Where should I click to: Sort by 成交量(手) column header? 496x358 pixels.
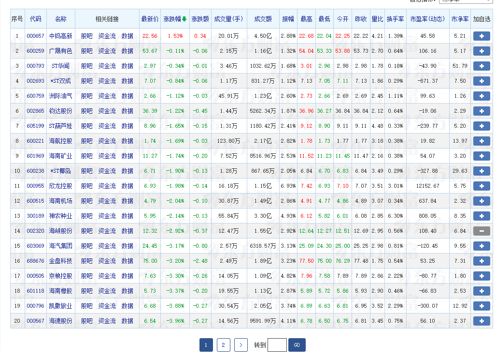(x=228, y=19)
